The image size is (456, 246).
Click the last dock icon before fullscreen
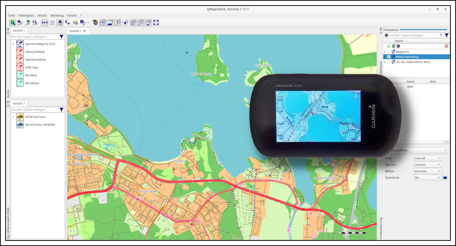point(148,23)
